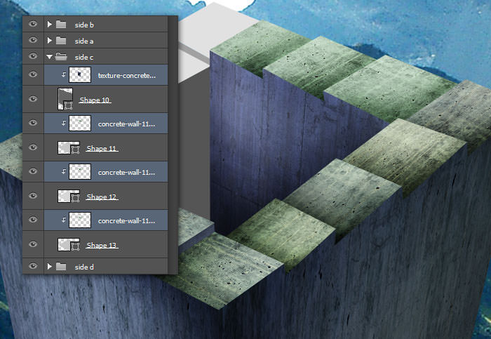Hide concrete-wall layer clipped to Shape 12
491x339 pixels.
[33, 171]
